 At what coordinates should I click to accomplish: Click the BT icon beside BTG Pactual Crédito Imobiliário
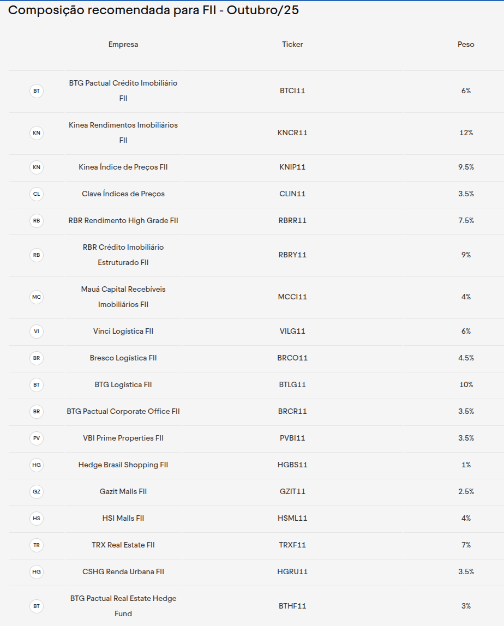[37, 91]
